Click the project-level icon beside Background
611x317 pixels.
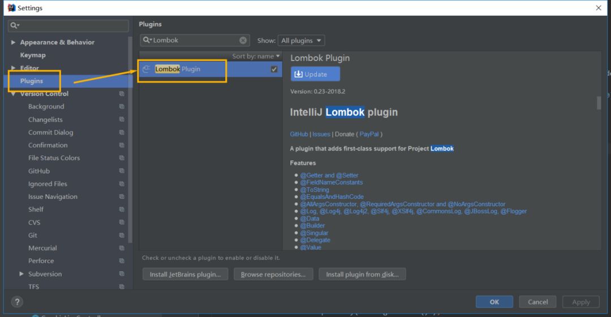coord(122,106)
